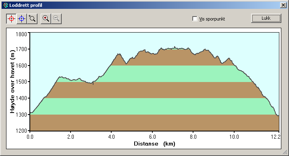Click the 2.0 distance axis label

[x=71, y=137]
